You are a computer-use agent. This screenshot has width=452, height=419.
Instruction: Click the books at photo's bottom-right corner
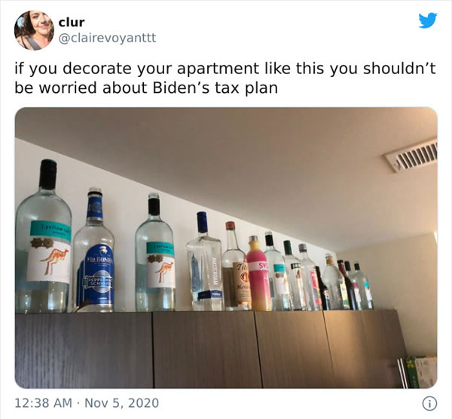(417, 372)
